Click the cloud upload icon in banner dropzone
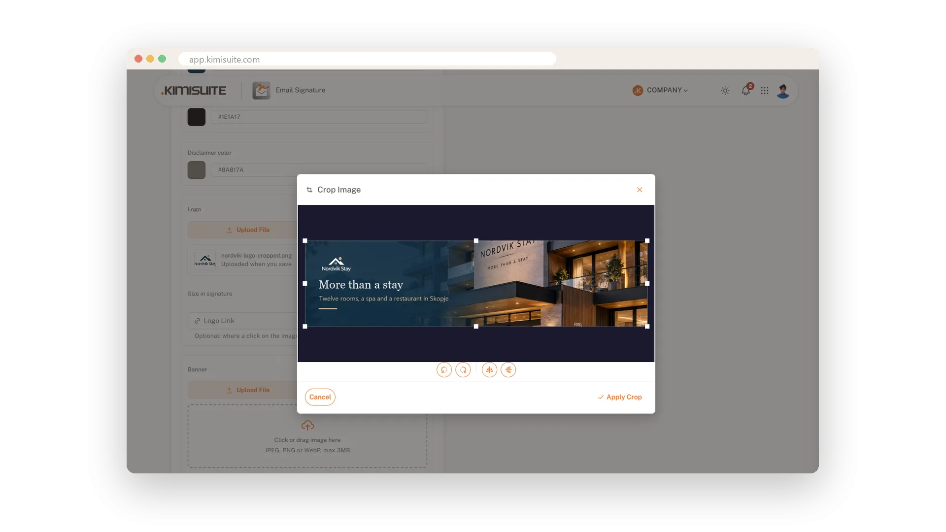Viewport: 946px width, 532px height. [x=308, y=426]
